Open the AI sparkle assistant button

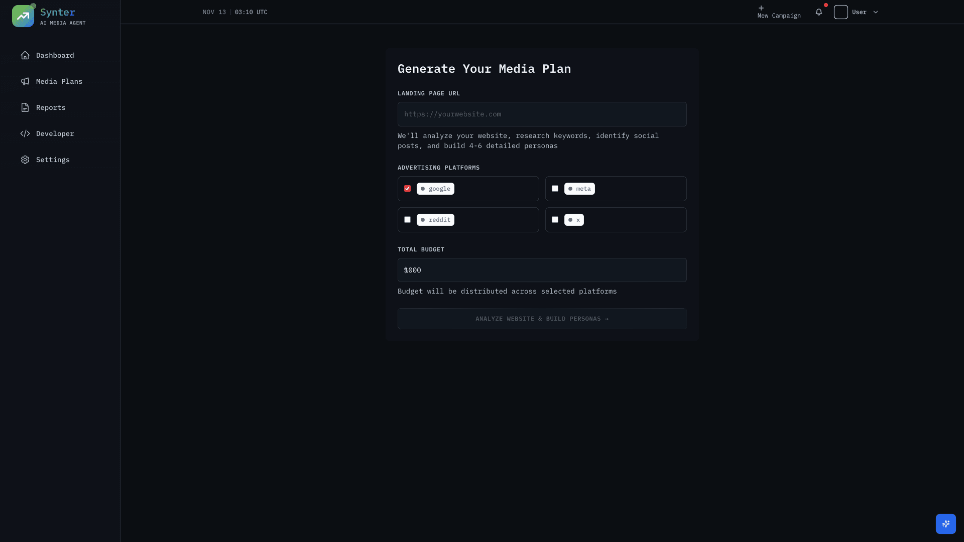click(x=946, y=524)
